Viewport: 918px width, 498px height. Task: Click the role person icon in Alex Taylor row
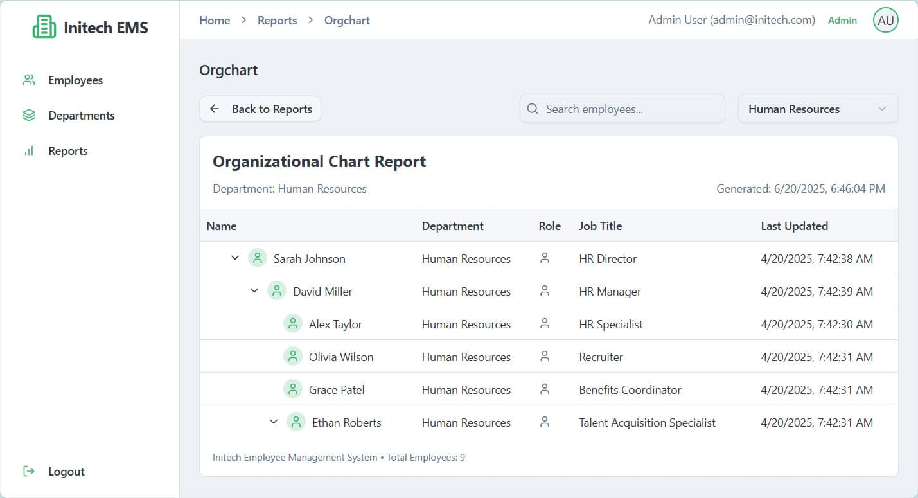[545, 324]
